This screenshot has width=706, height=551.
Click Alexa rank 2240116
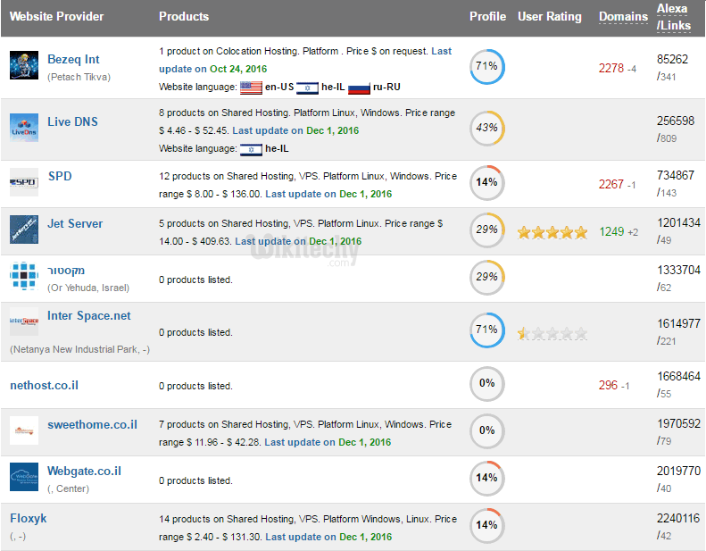(678, 519)
